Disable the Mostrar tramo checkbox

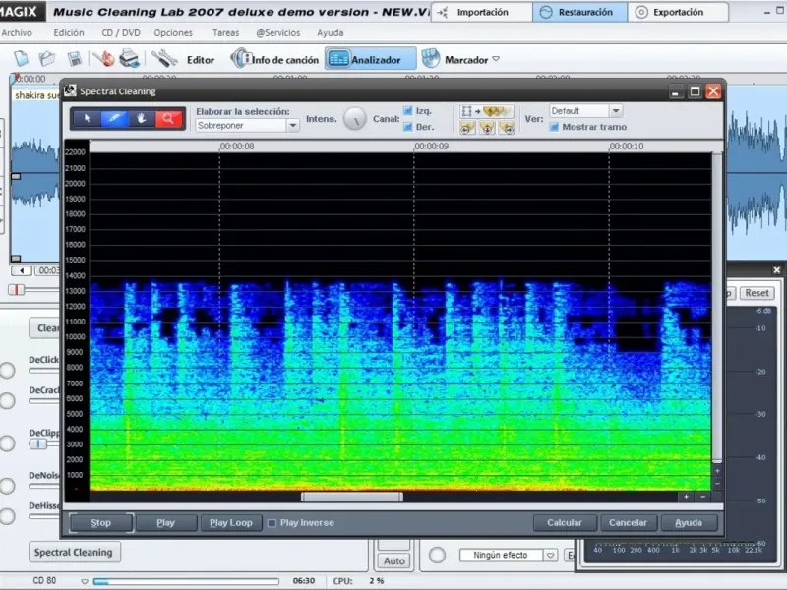pyautogui.click(x=555, y=127)
